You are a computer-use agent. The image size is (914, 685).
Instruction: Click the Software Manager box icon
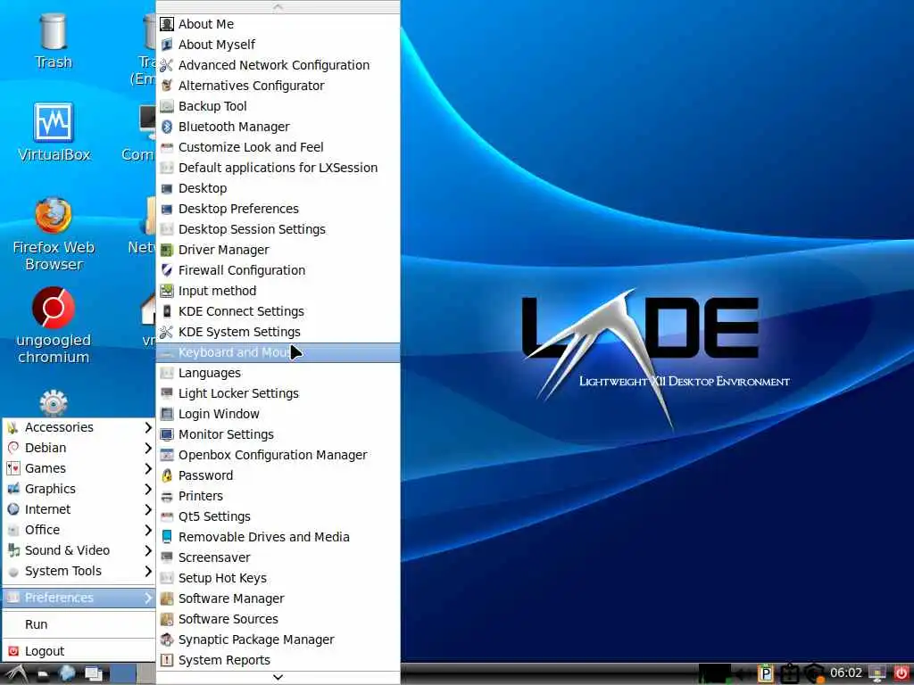pyautogui.click(x=167, y=598)
